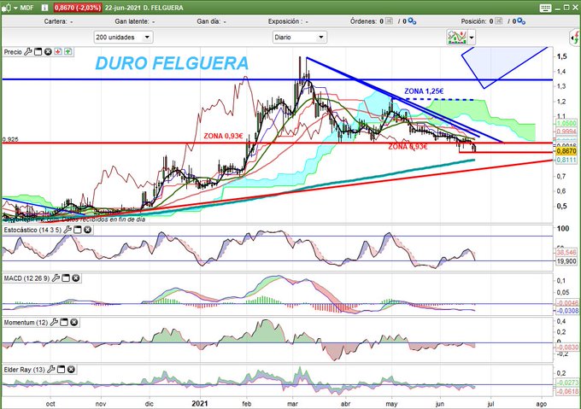
Task: Open Elder Ray wrench settings
Action: [x=51, y=370]
